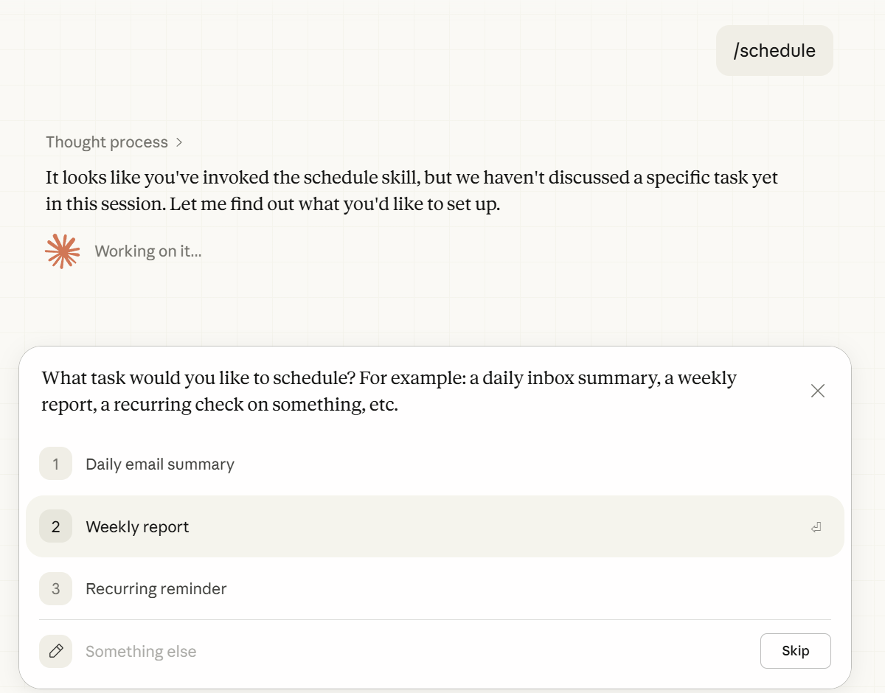Click the return-key icon on Weekly report row
This screenshot has width=885, height=693.
pos(816,526)
